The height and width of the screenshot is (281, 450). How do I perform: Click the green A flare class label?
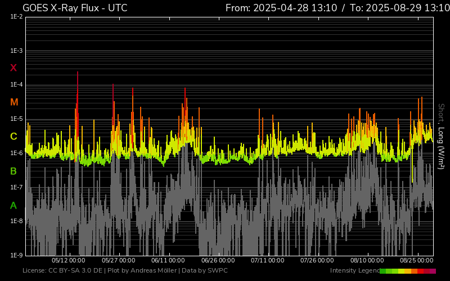pyautogui.click(x=13, y=206)
